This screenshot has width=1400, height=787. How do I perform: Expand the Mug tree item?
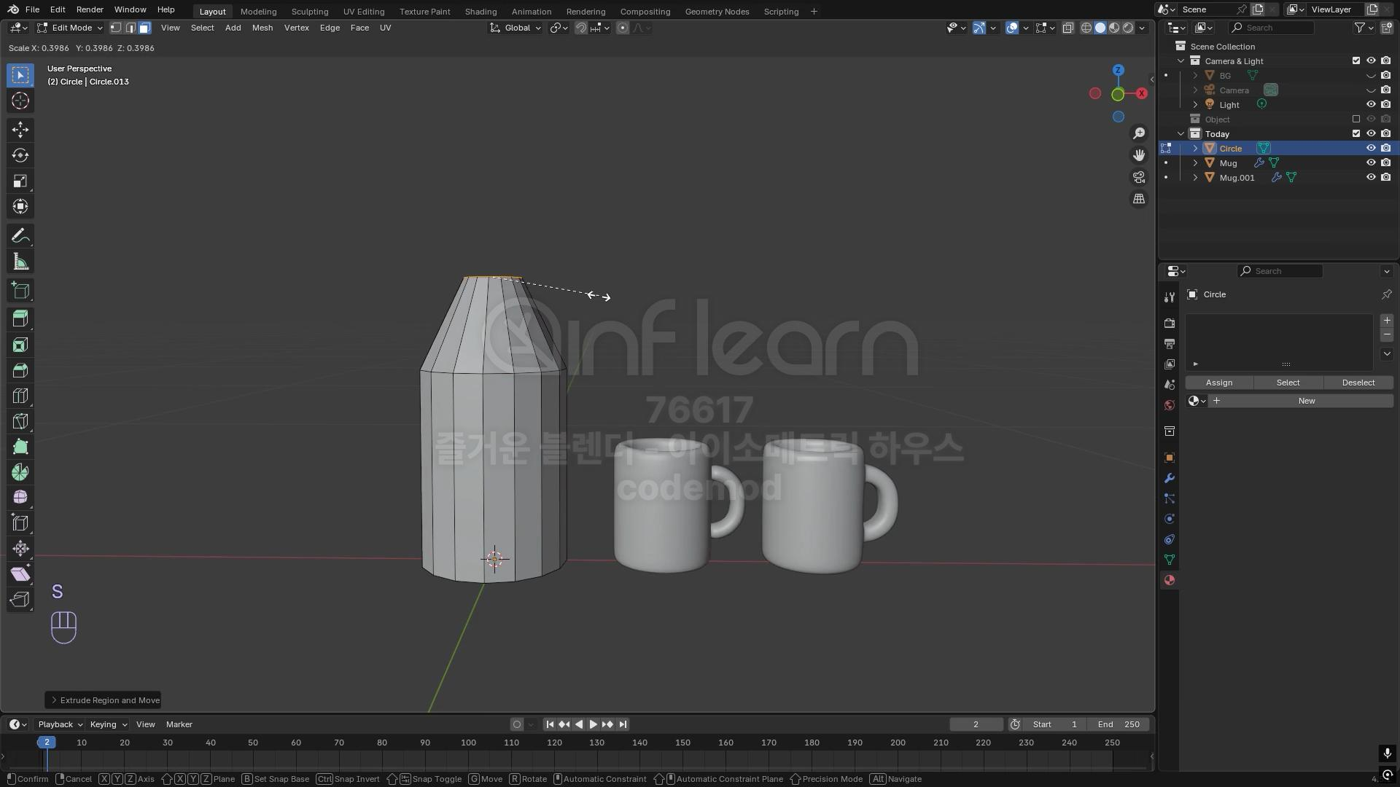coord(1195,163)
